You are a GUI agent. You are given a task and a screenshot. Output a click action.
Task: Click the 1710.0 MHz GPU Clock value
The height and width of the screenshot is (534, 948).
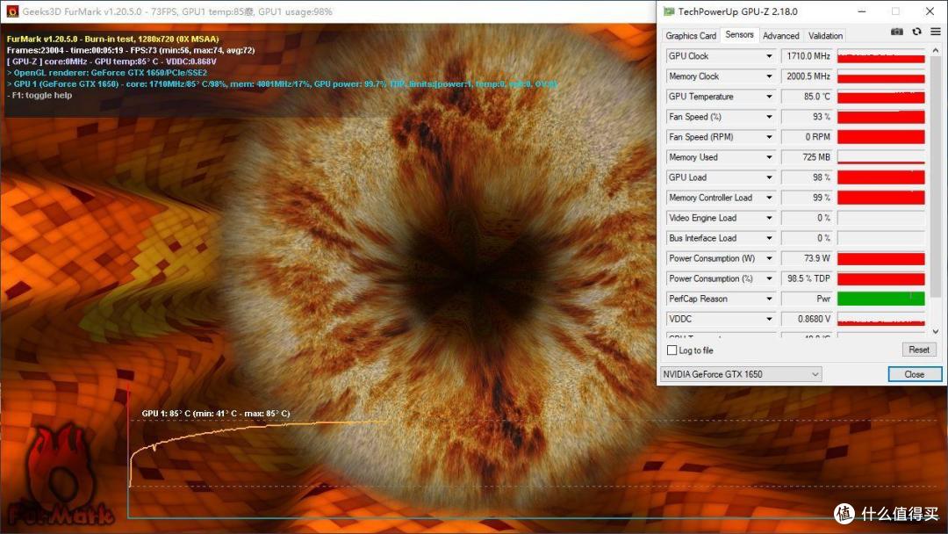807,56
